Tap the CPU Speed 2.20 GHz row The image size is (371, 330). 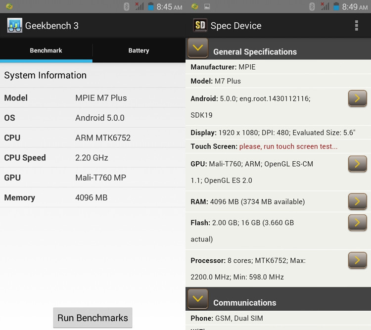pyautogui.click(x=93, y=158)
